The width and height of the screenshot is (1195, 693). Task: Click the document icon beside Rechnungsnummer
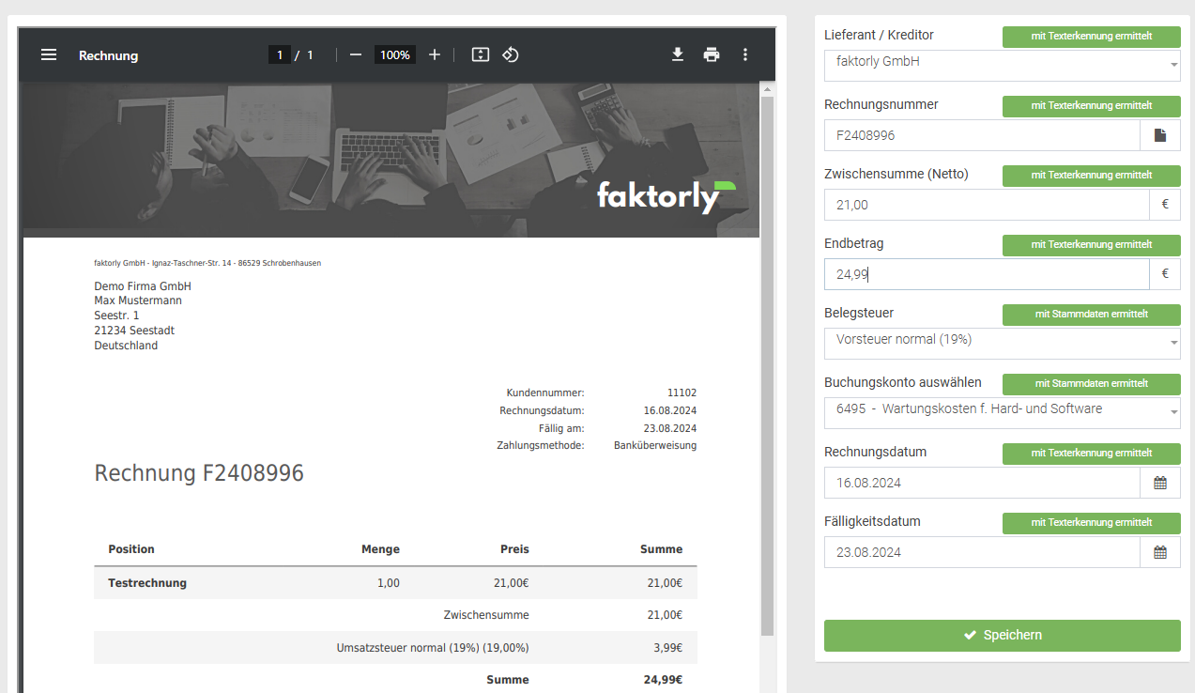point(1160,135)
